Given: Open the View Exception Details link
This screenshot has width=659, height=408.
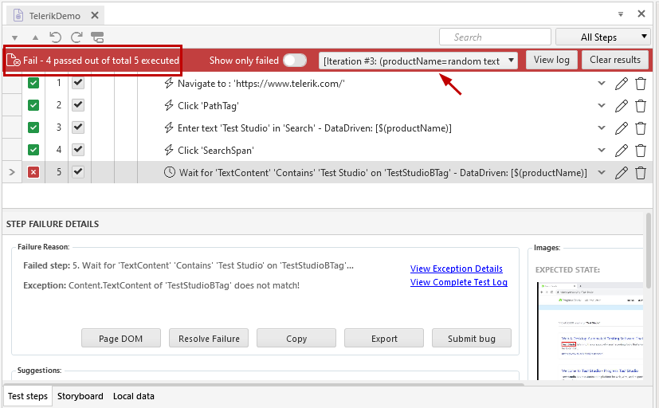Looking at the screenshot, I should click(x=457, y=269).
